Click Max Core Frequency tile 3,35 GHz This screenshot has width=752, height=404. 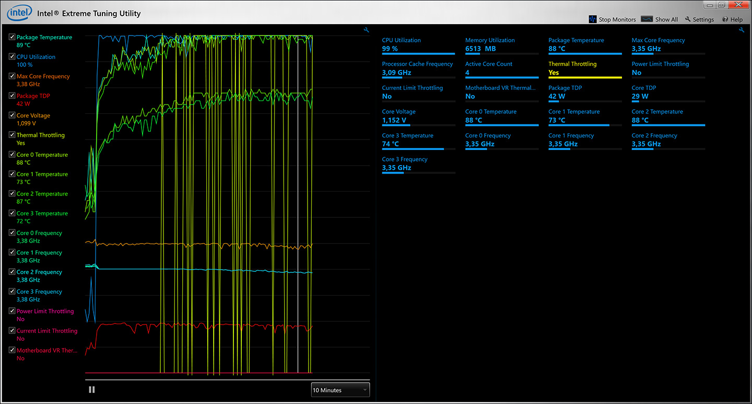pyautogui.click(x=668, y=45)
